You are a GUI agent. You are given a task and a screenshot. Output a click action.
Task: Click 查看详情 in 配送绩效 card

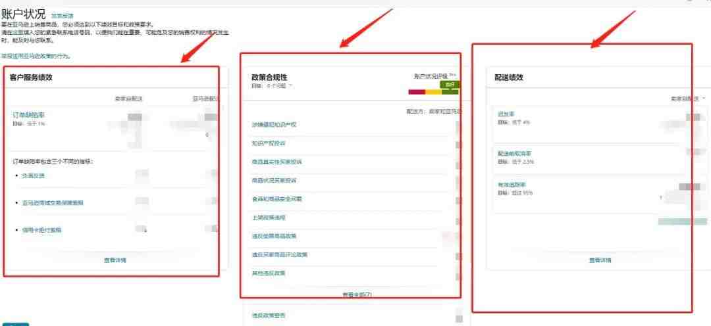point(600,260)
